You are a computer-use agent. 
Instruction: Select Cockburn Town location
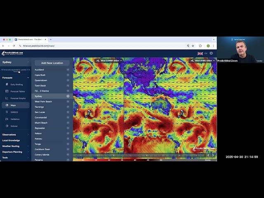(x=42, y=149)
